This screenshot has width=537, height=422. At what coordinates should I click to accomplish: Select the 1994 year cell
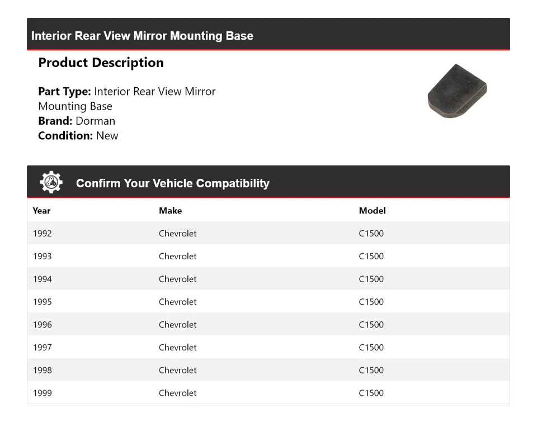[43, 279]
